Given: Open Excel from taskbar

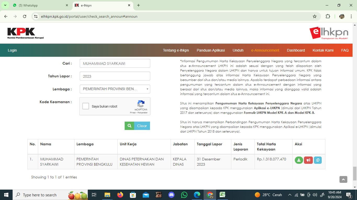Looking at the screenshot, I should point(222,195).
